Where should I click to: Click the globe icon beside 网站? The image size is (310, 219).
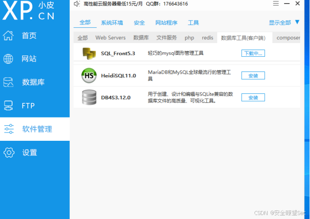tap(8, 59)
